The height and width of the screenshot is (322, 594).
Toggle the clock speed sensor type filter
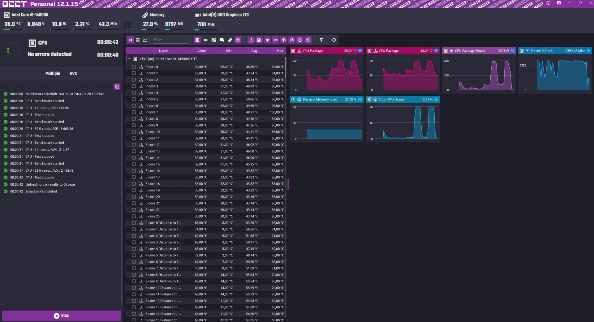pos(292,40)
